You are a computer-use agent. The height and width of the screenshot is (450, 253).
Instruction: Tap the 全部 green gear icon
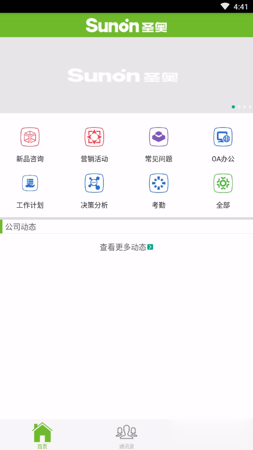pyautogui.click(x=223, y=183)
